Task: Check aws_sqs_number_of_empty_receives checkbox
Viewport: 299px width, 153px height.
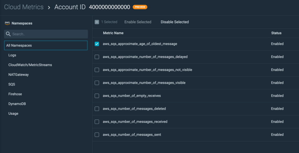Action: (x=97, y=96)
